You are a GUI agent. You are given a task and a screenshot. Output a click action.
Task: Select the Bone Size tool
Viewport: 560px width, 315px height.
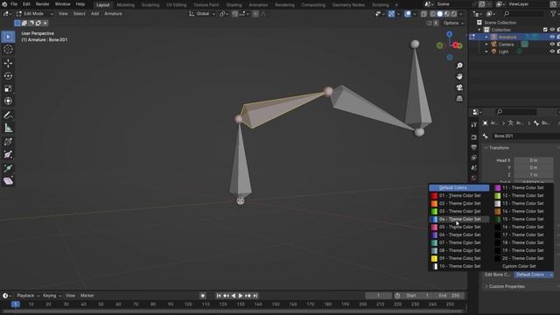click(x=8, y=155)
